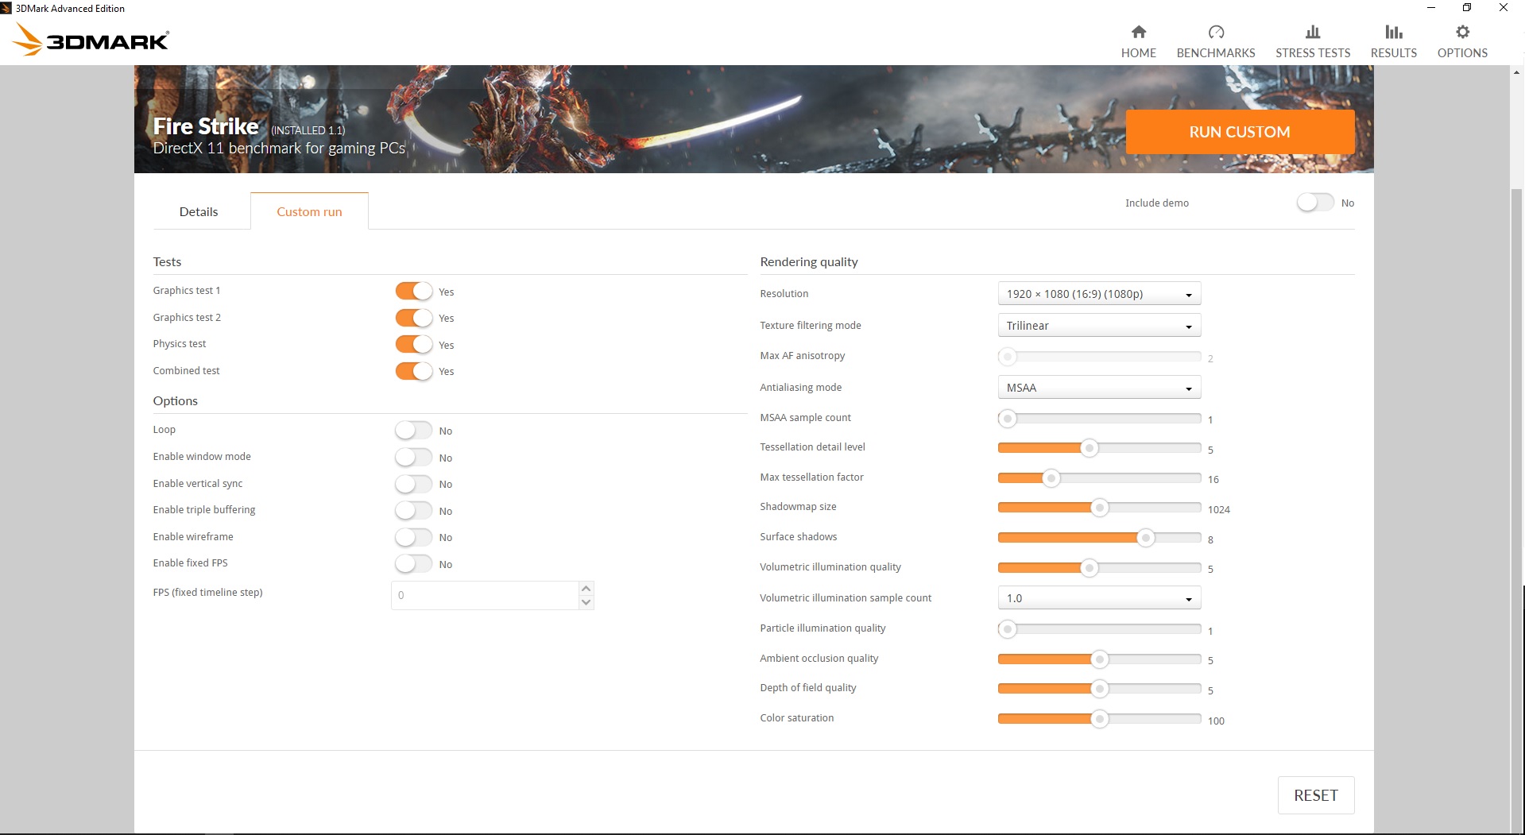This screenshot has height=835, width=1525.
Task: Disable Physics test
Action: [414, 345]
